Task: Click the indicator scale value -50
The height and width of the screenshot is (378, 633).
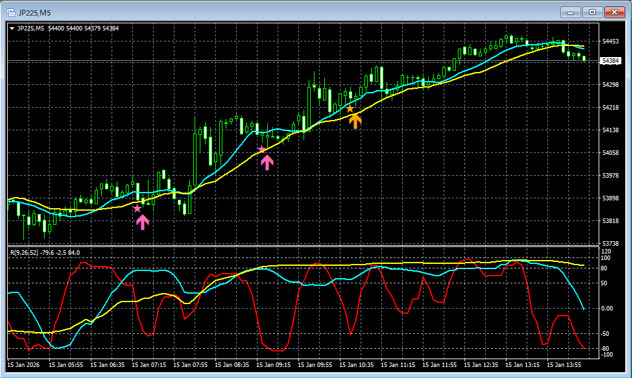Action: tap(606, 334)
